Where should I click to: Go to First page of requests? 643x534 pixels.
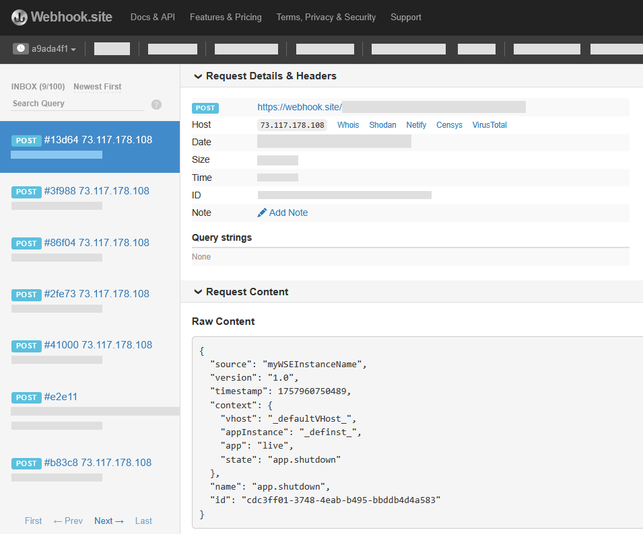[x=33, y=521]
